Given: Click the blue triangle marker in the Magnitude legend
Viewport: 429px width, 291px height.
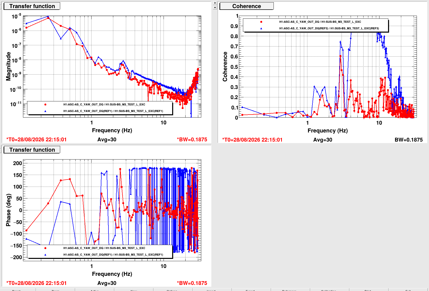Looking at the screenshot, I should click(45, 111).
